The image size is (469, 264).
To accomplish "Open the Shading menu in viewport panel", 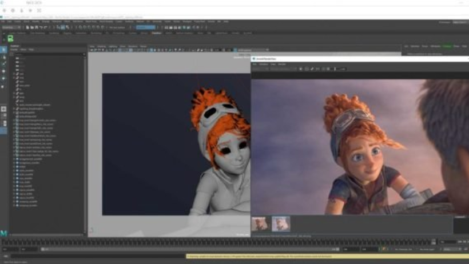I will [102, 46].
